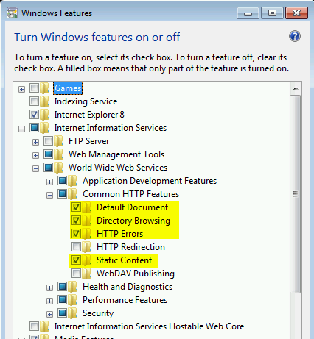
Task: Click the Internet Information Services folder icon
Action: point(45,128)
